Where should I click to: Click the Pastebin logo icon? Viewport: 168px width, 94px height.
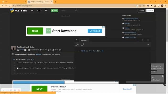[12, 10]
